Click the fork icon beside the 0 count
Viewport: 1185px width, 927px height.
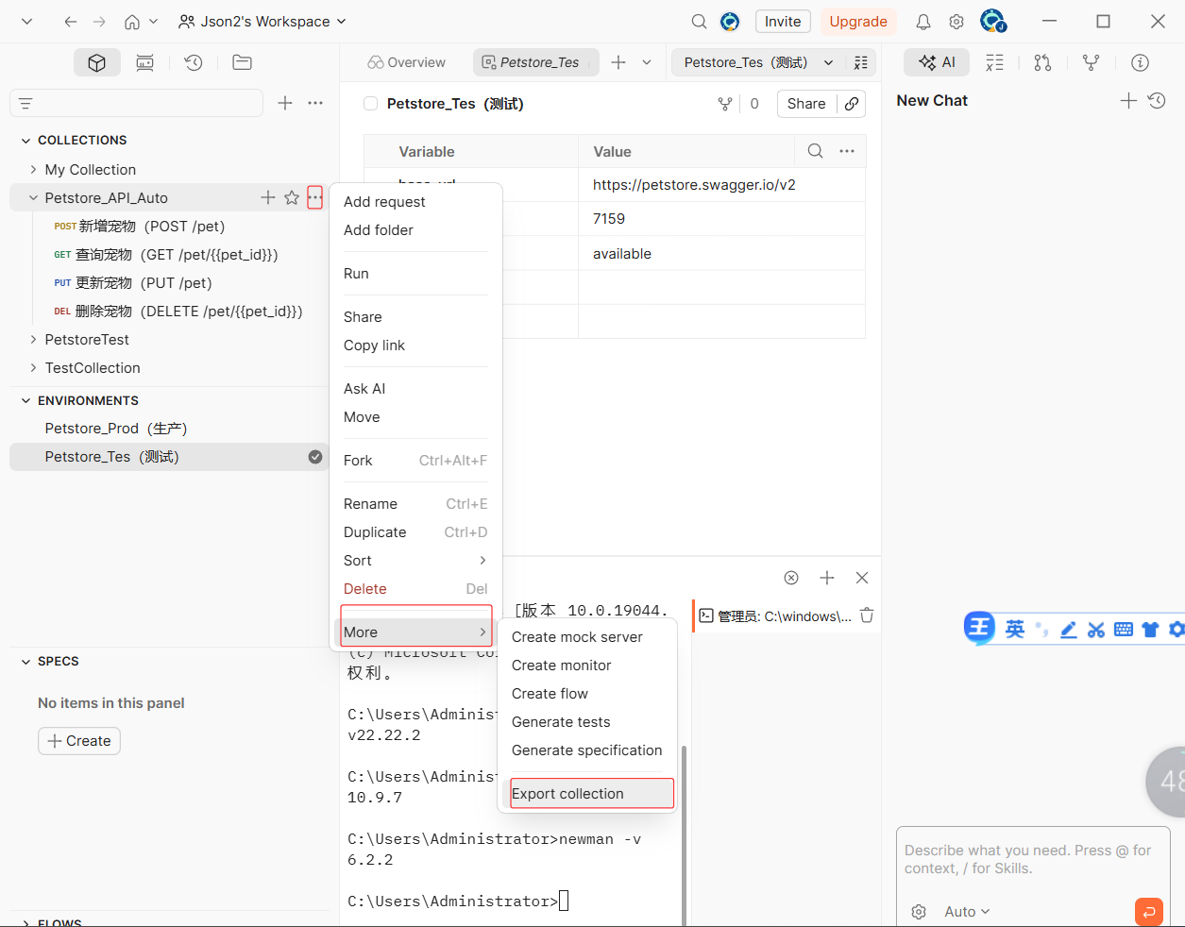725,104
